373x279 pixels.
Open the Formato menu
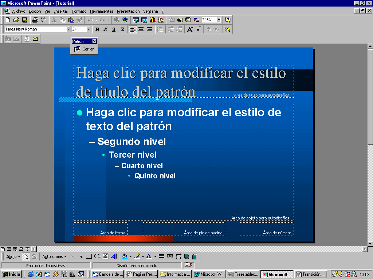tap(79, 11)
